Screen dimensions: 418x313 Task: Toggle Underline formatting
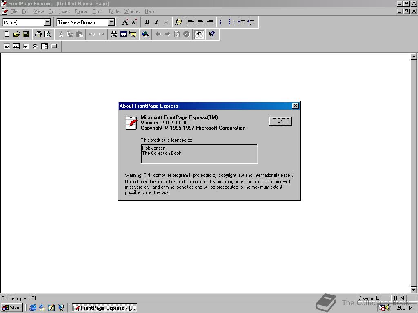166,22
